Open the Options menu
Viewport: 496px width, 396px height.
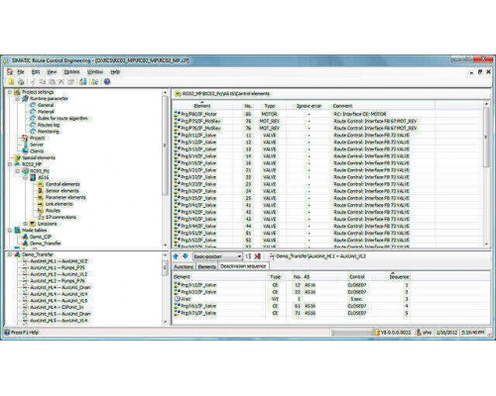(x=71, y=71)
